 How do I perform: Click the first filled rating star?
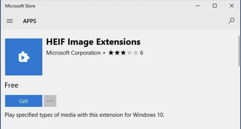[111, 53]
